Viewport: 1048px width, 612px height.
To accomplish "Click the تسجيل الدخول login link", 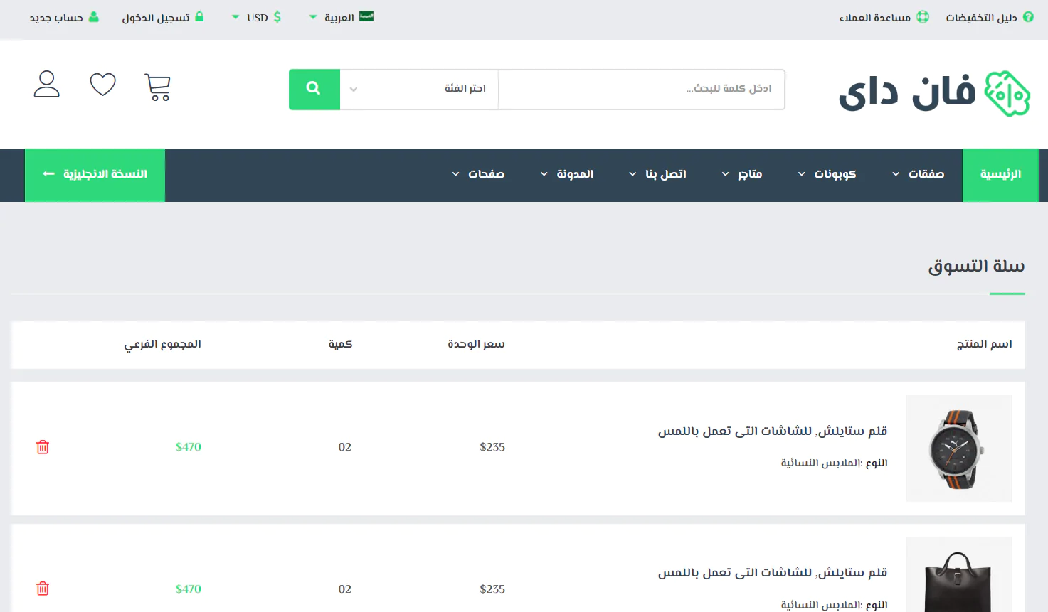I will (x=163, y=17).
